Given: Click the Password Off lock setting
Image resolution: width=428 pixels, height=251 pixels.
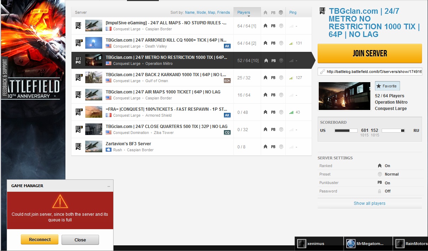Looking at the screenshot, I should pos(384,191).
